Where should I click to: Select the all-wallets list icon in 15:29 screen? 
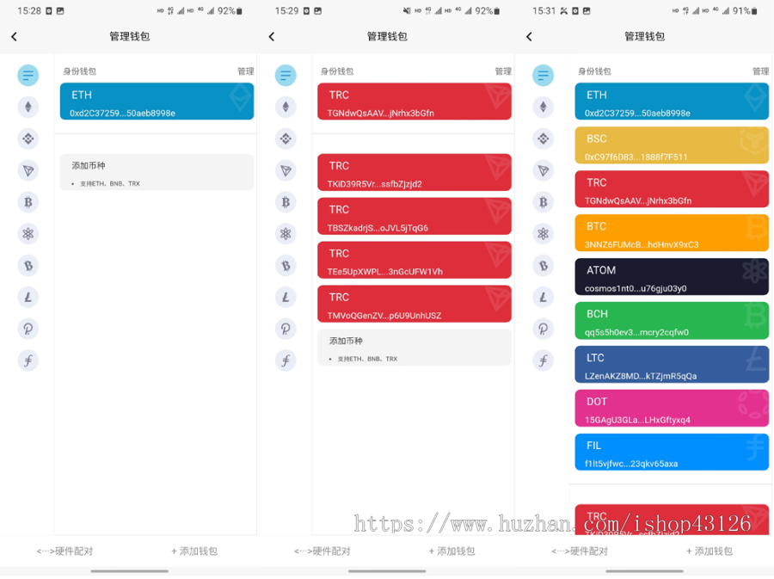tap(286, 76)
